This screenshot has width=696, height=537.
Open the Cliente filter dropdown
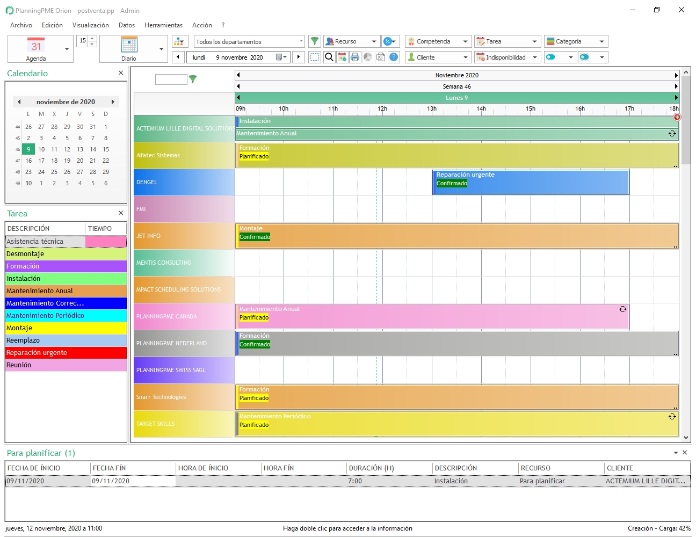coord(438,57)
